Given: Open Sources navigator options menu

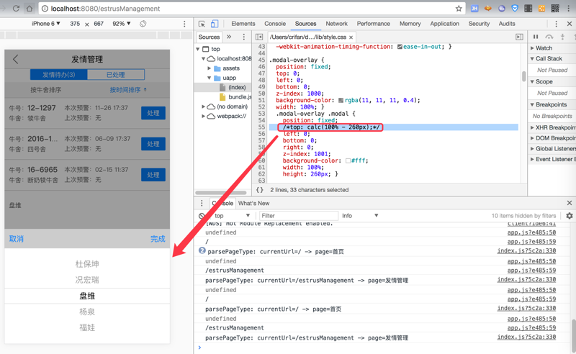Looking at the screenshot, I should point(243,37).
